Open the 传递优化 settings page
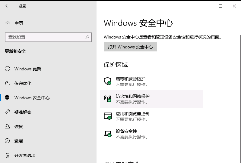This screenshot has width=241, height=163. [23, 83]
